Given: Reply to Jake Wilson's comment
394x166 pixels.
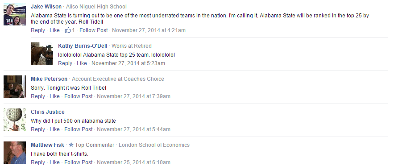Looking at the screenshot, I should [x=38, y=30].
